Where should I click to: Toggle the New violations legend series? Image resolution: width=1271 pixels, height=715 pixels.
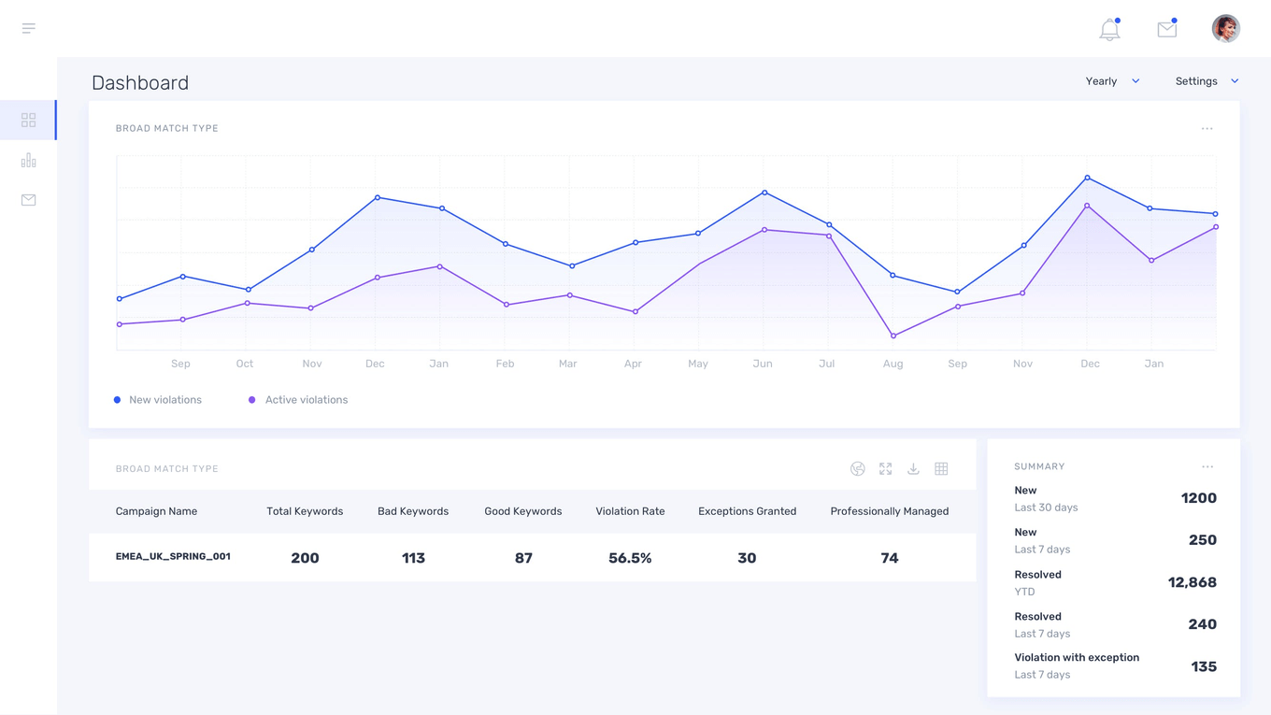(x=157, y=400)
